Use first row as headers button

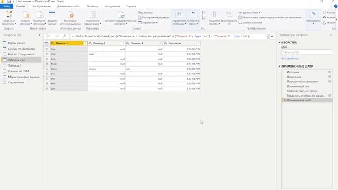point(271,17)
